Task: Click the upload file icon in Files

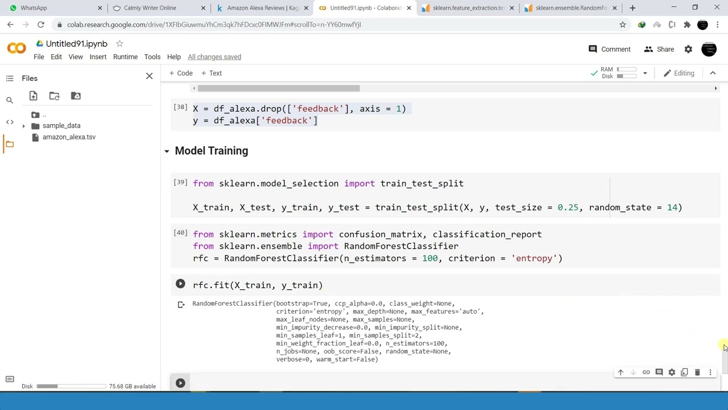Action: (x=33, y=96)
